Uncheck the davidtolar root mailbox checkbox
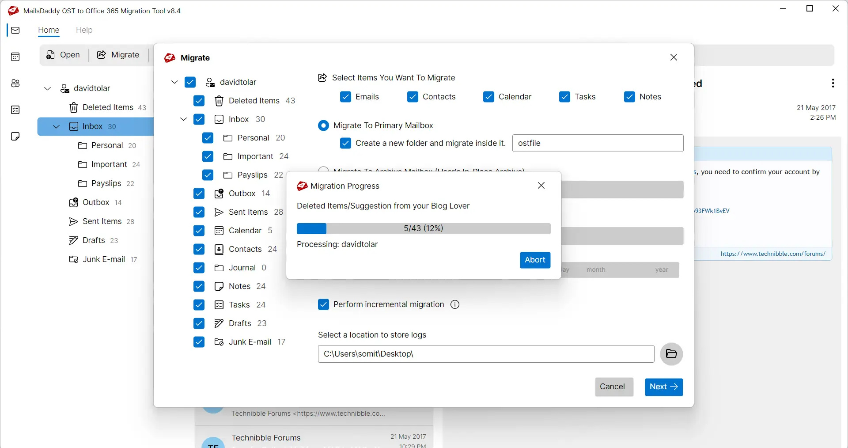The width and height of the screenshot is (848, 448). 190,82
